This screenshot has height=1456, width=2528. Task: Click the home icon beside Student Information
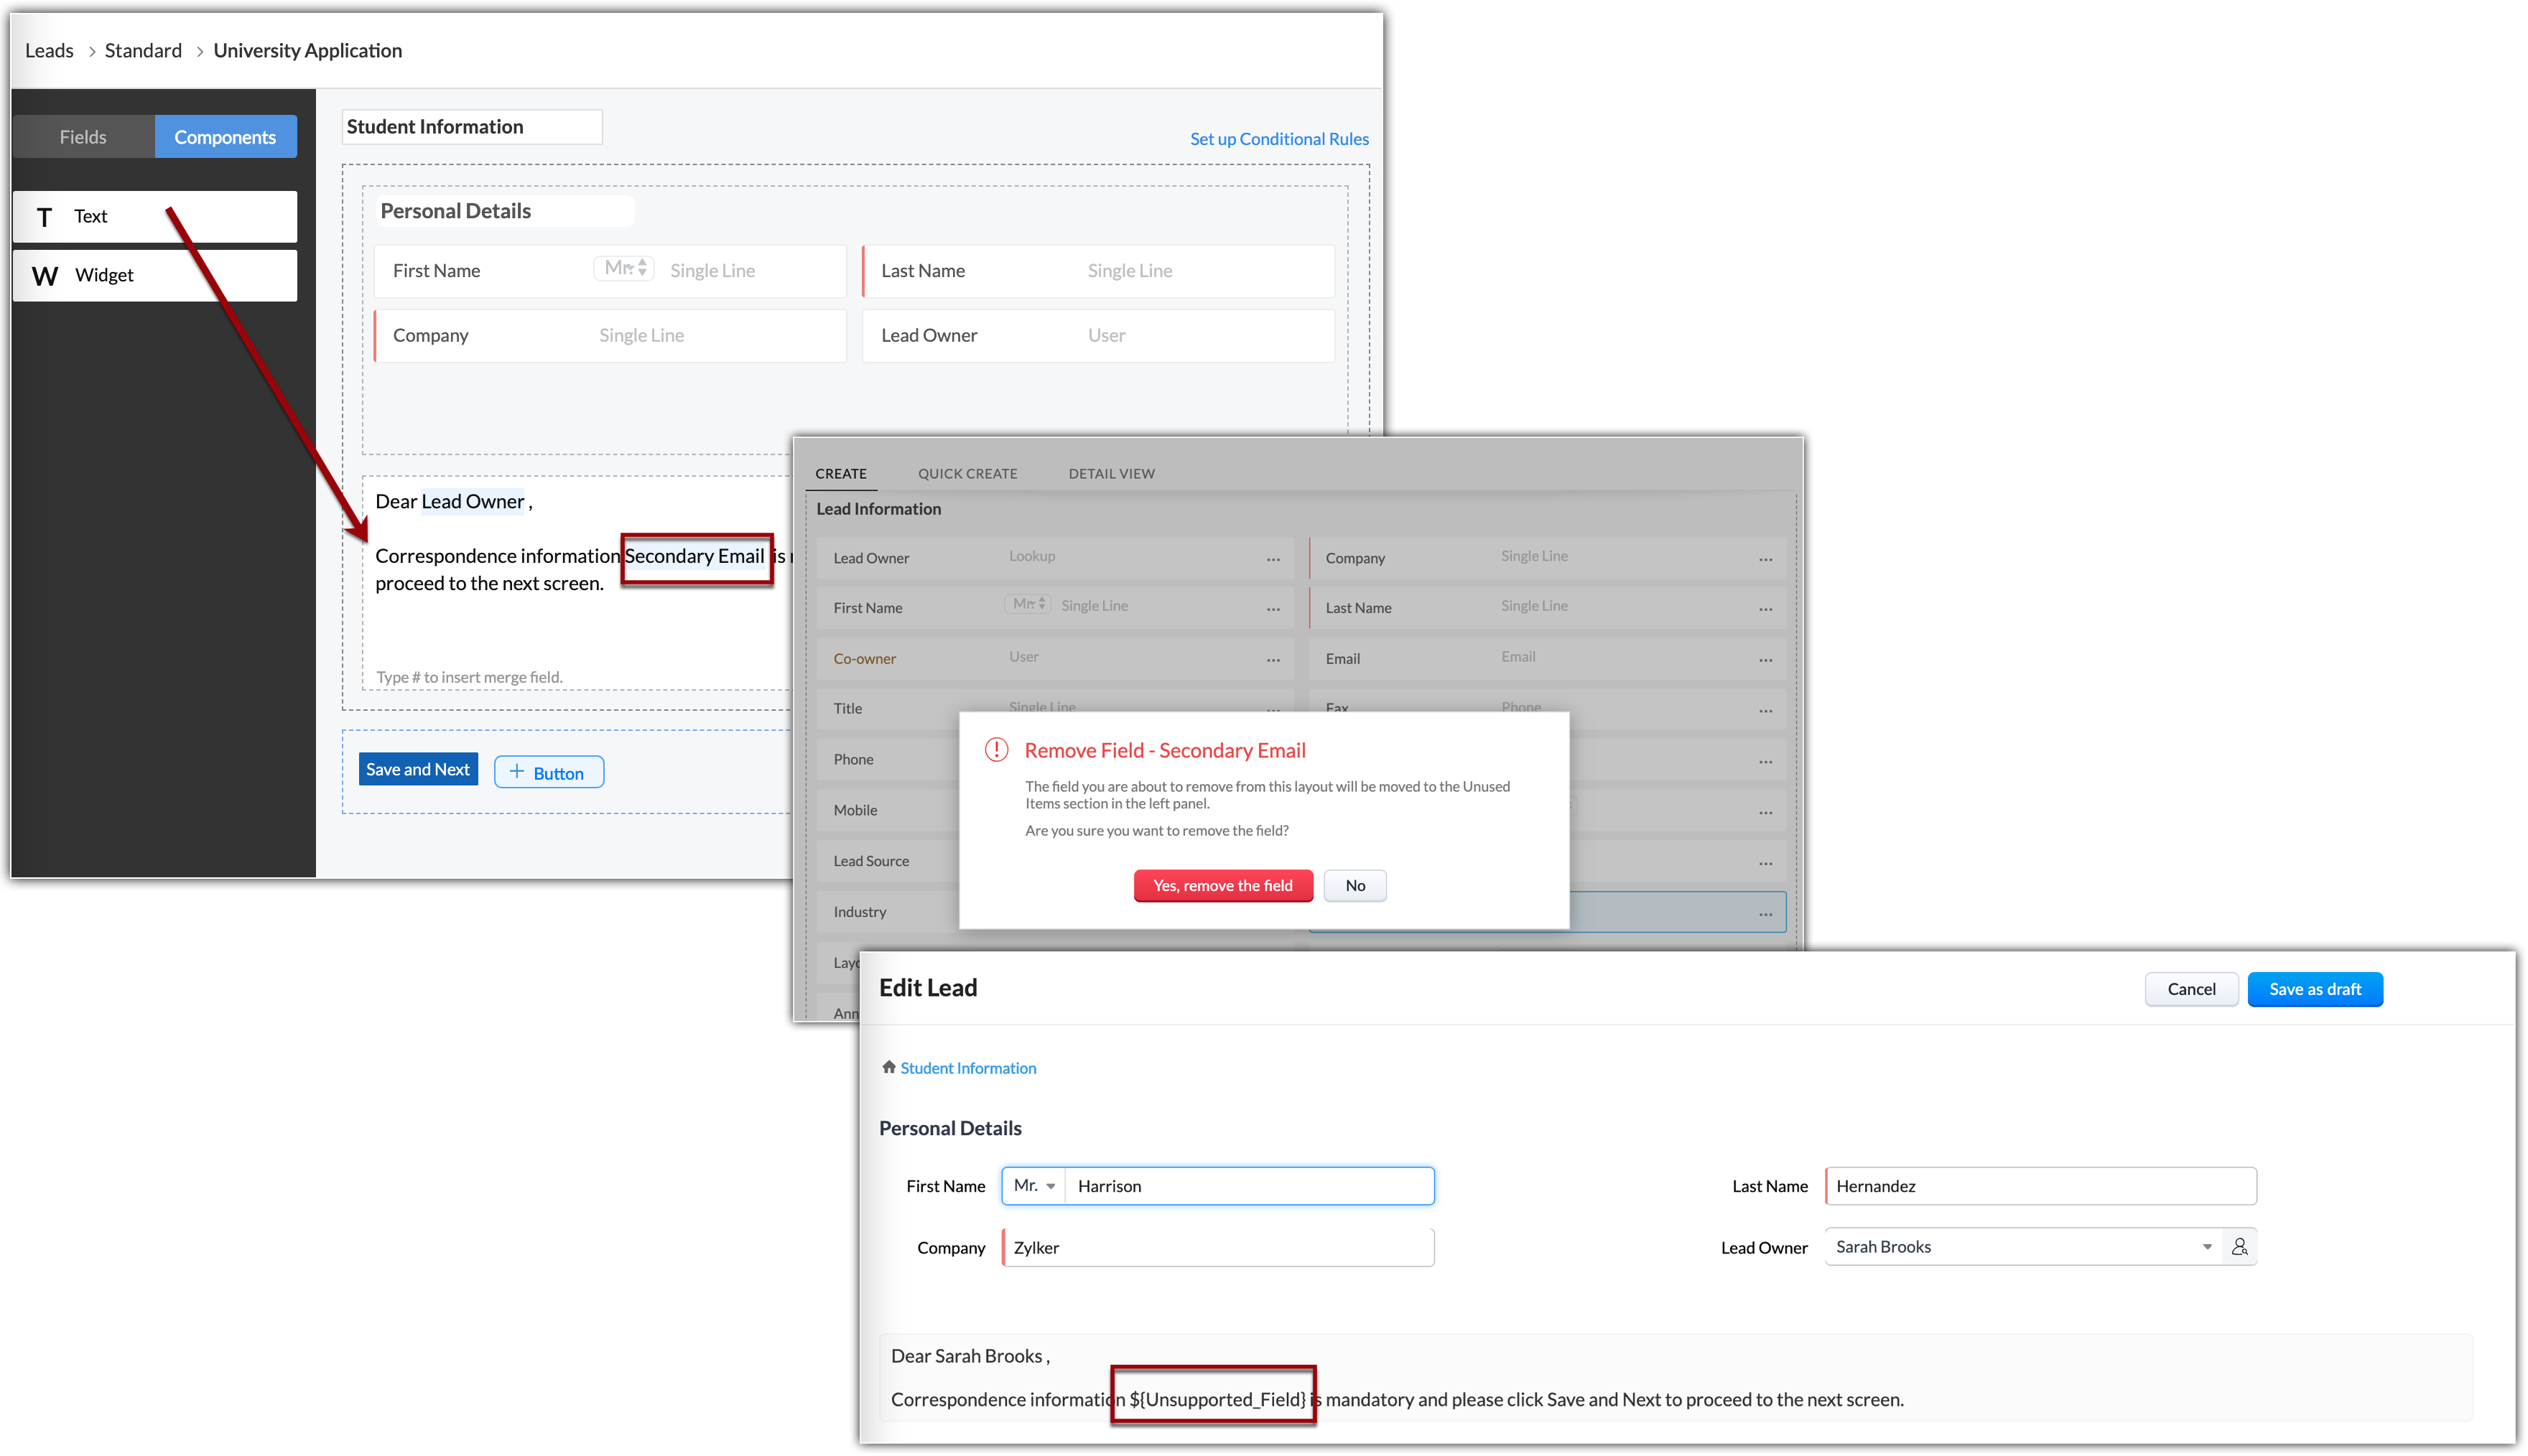pyautogui.click(x=888, y=1067)
